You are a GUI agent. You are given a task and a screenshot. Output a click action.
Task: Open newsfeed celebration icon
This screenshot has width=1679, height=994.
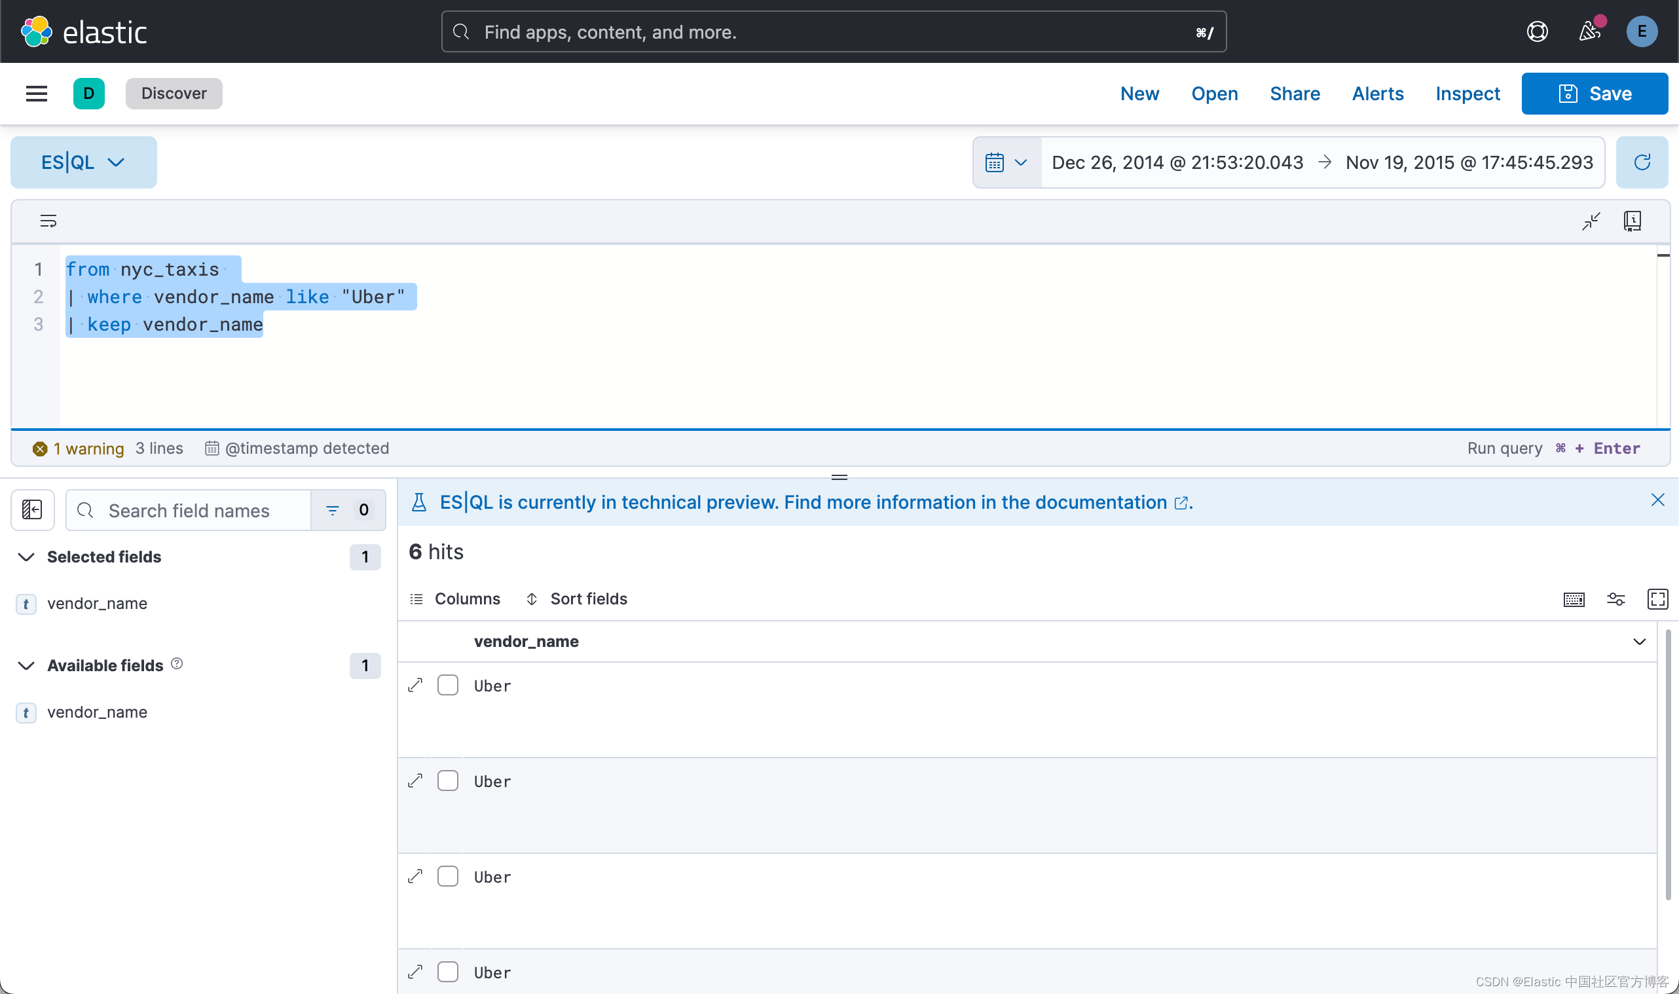click(1589, 31)
